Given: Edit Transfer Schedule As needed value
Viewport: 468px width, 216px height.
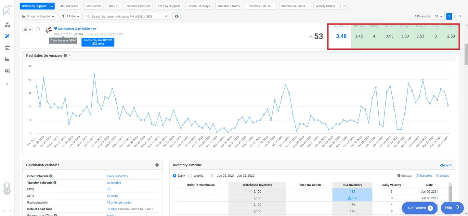Looking at the screenshot, I should coord(114,183).
